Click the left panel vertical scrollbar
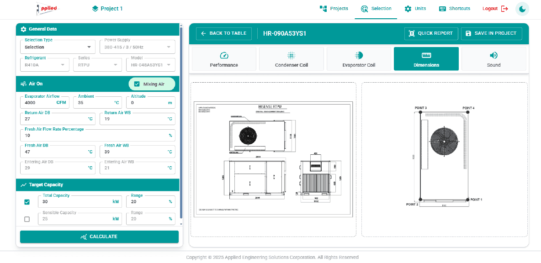 pos(181,124)
